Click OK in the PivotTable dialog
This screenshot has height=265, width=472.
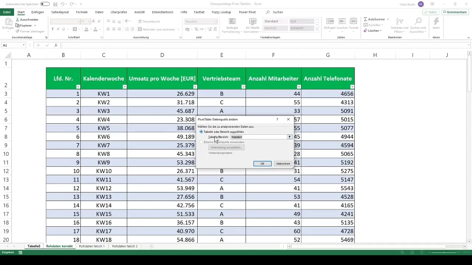click(263, 164)
